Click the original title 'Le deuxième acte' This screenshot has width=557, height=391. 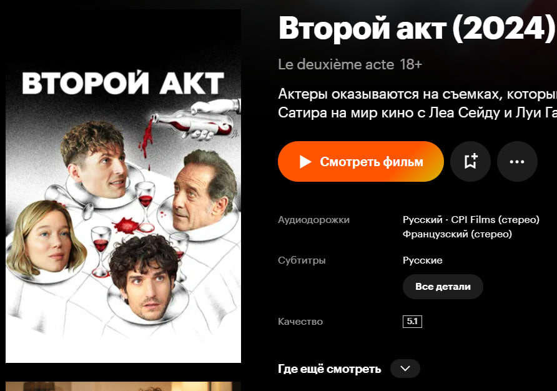336,65
